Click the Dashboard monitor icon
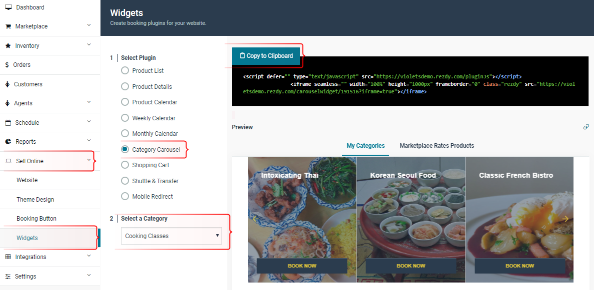594x290 pixels. pos(8,7)
